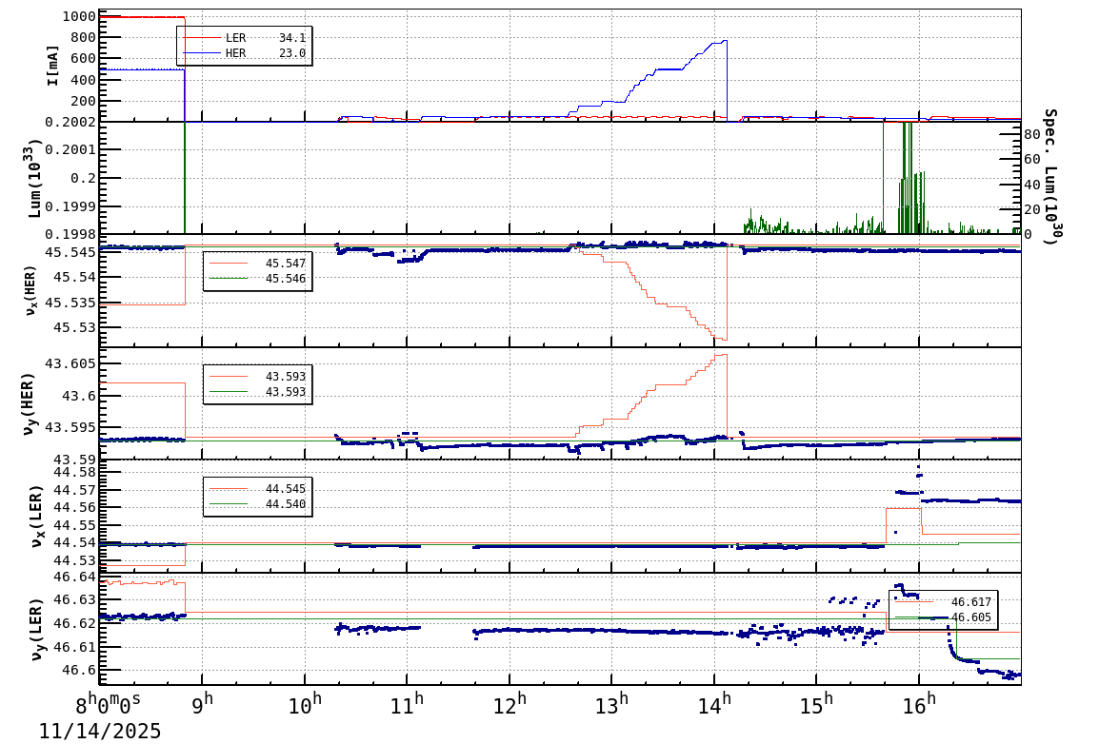Image resolution: width=1099 pixels, height=744 pixels.
Task: Click the 10h time axis label
Action: [305, 703]
